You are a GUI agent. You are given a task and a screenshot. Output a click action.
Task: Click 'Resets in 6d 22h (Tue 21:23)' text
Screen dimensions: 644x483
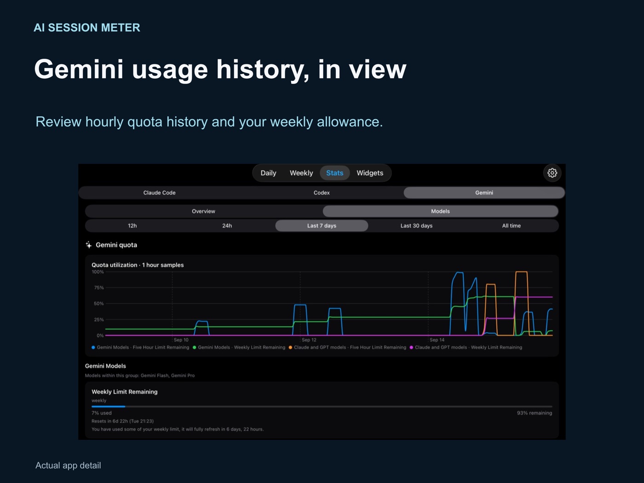(122, 421)
